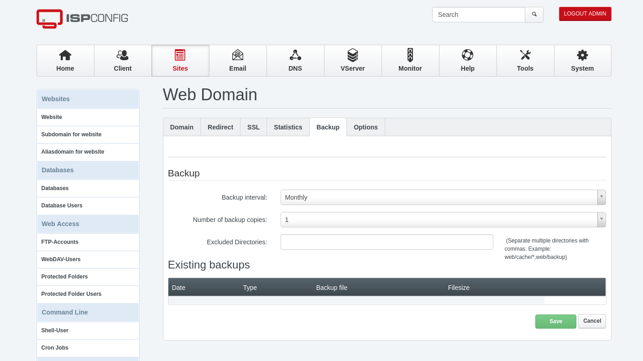The width and height of the screenshot is (643, 361).
Task: Open FTP-Accounts in sidebar
Action: click(88, 242)
